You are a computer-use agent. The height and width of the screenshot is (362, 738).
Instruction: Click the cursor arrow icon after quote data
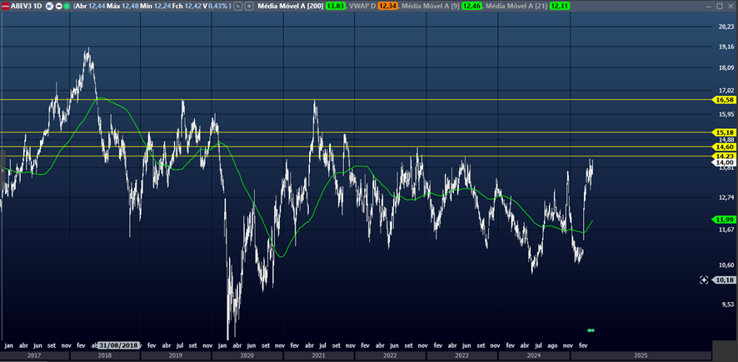[239, 5]
